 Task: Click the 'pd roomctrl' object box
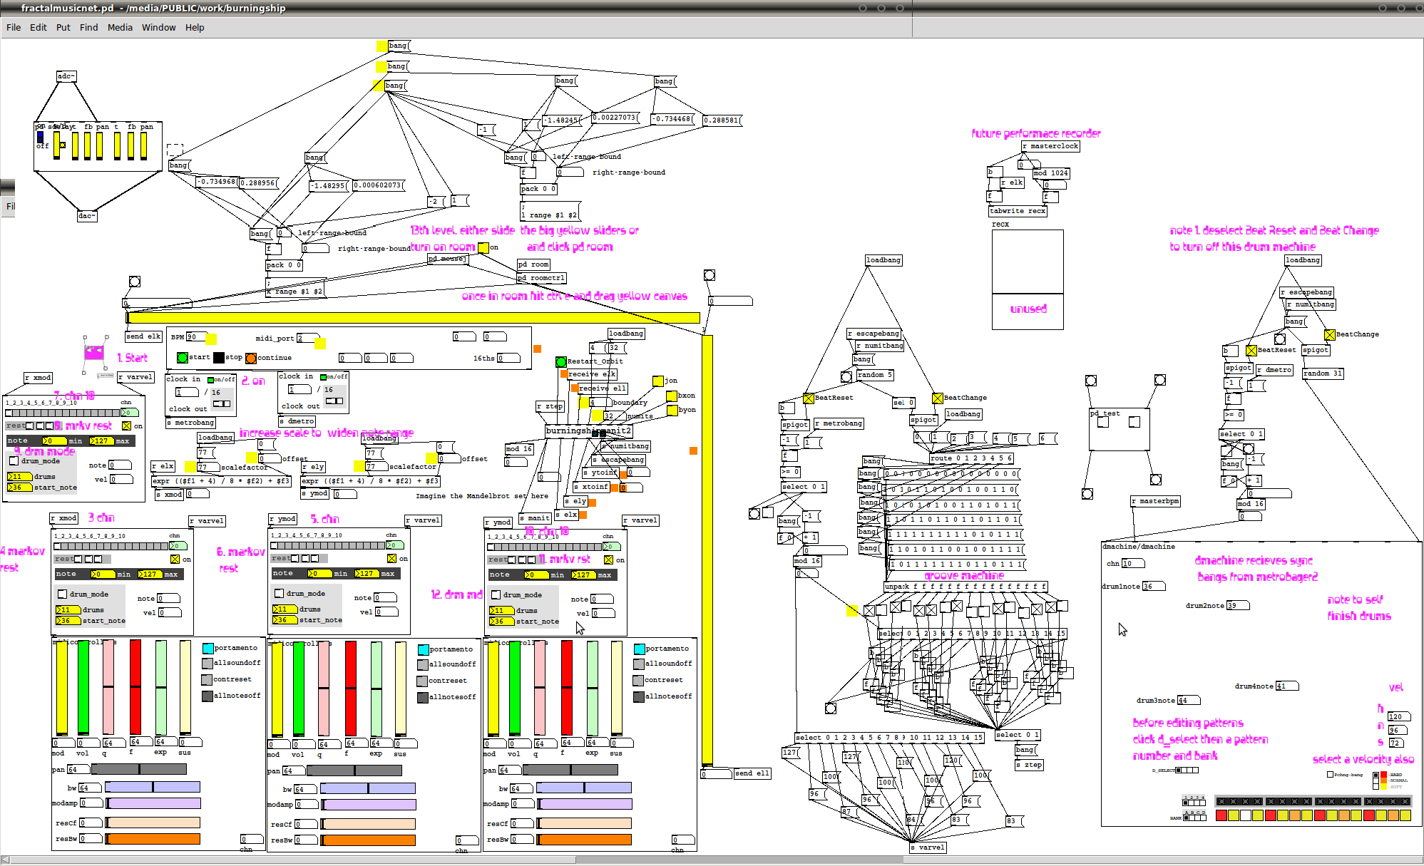[541, 278]
